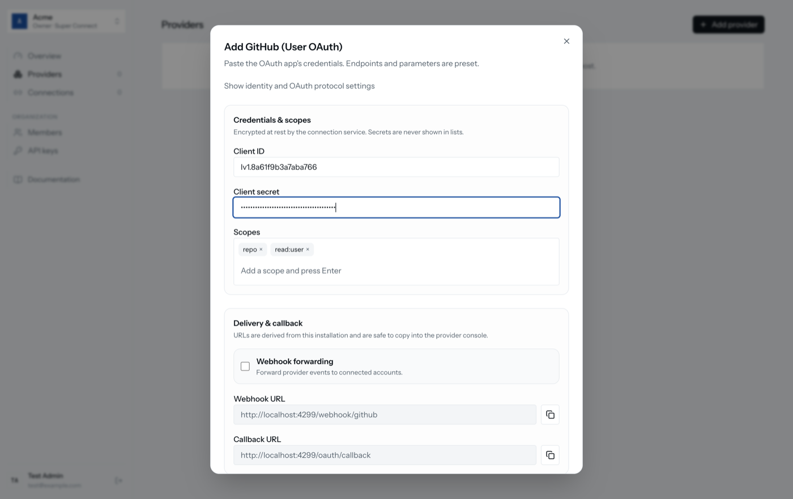Click the Providers page heading
This screenshot has width=793, height=499.
point(182,25)
